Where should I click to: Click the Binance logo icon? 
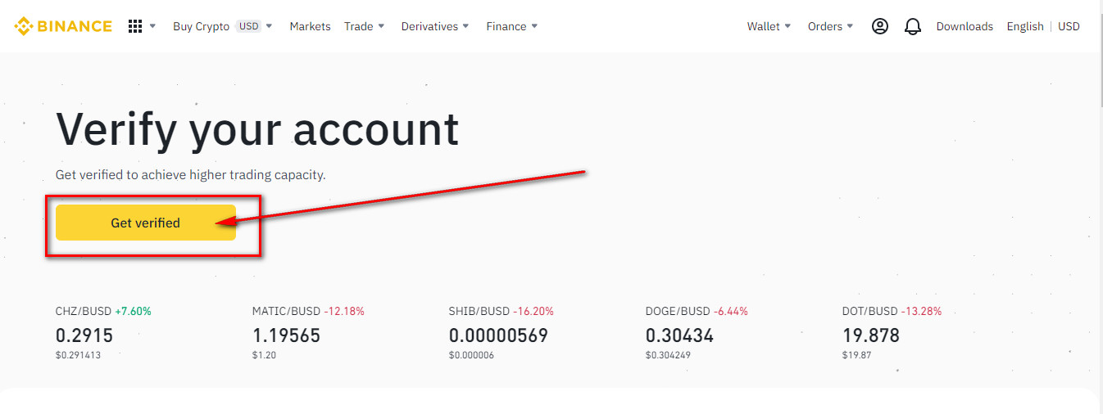23,26
